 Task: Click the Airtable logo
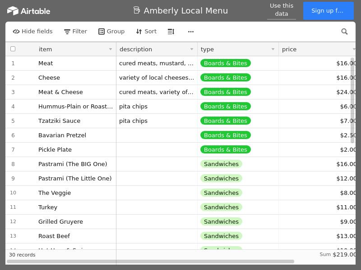pos(28,11)
